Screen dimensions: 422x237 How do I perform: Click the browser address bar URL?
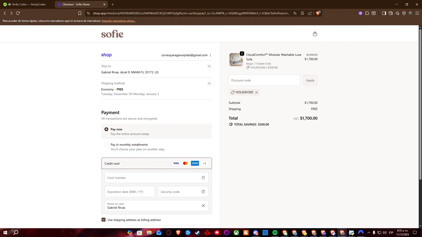[x=191, y=13]
